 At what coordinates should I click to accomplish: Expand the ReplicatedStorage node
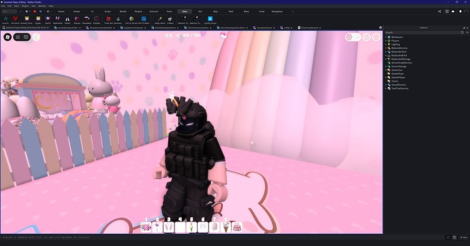(x=386, y=59)
